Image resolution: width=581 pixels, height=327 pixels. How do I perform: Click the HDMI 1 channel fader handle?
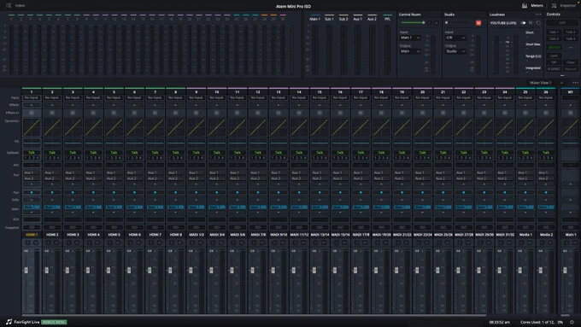coord(26,270)
